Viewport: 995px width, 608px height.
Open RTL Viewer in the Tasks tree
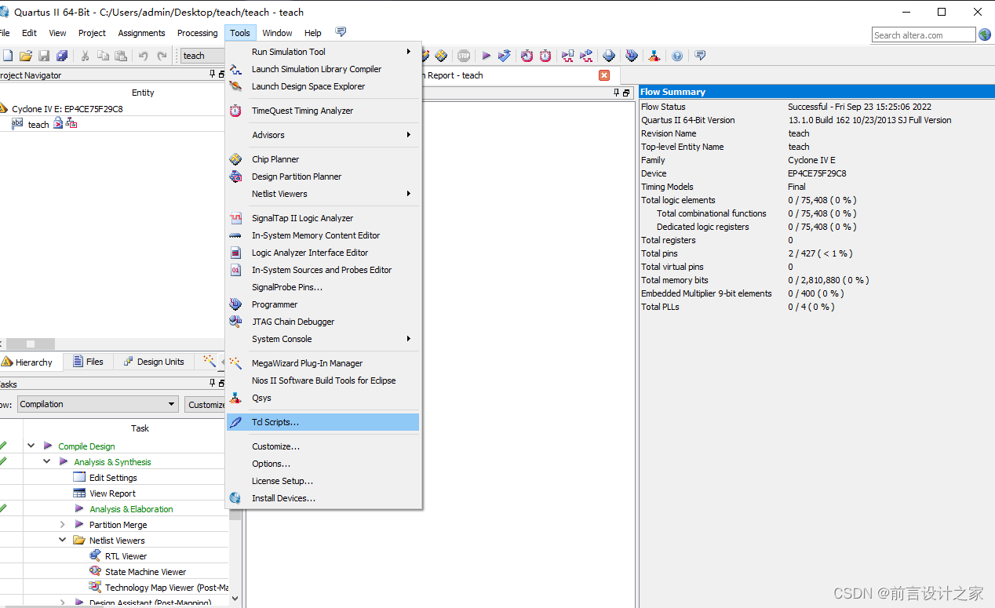[126, 556]
